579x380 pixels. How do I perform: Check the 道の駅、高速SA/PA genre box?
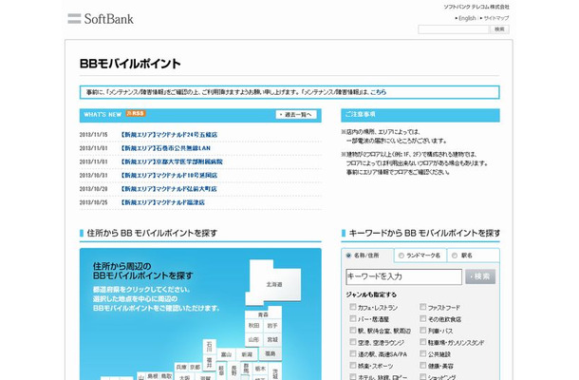pos(353,353)
